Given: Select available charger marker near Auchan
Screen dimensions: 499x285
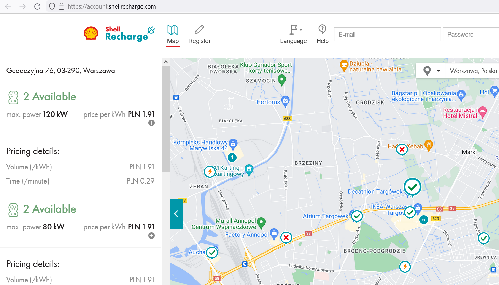Looking at the screenshot, I should [x=212, y=253].
